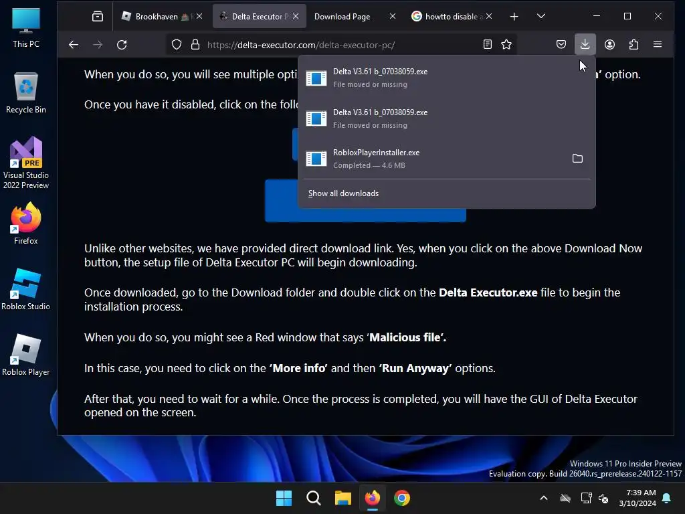
Task: Close the howtto disable tab
Action: [x=489, y=16]
